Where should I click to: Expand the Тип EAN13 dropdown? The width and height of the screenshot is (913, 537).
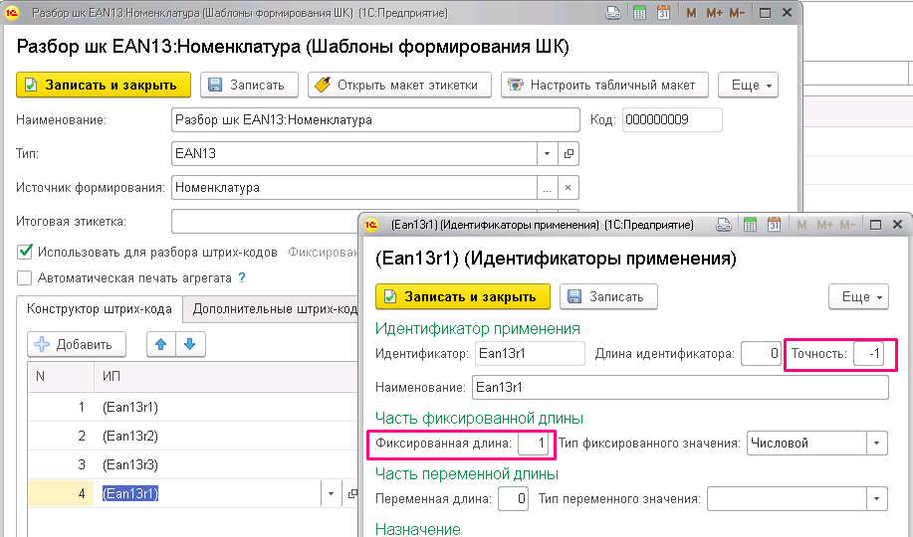(548, 153)
